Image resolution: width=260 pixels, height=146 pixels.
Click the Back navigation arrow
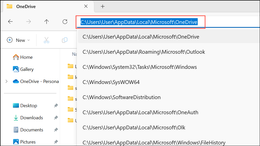(x=10, y=22)
